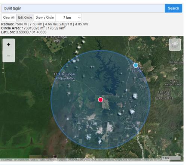The image size is (187, 165).
Task: Click the Kampung Orang Asli Kuala Kerling label
Action: tap(164, 95)
